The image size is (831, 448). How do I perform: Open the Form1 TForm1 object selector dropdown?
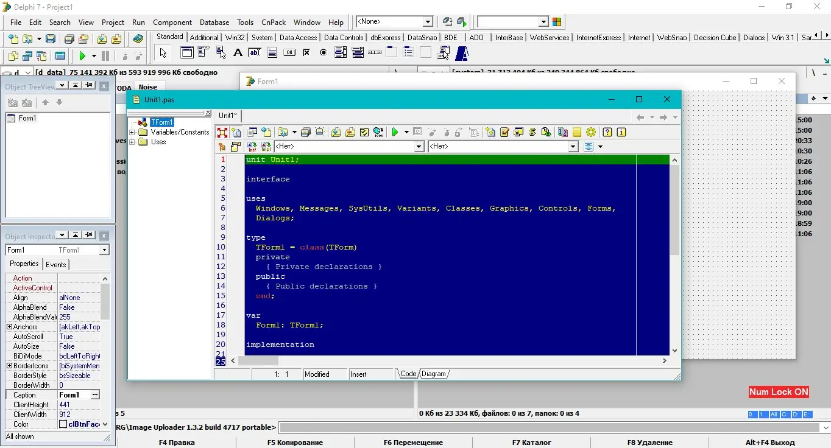(x=104, y=250)
